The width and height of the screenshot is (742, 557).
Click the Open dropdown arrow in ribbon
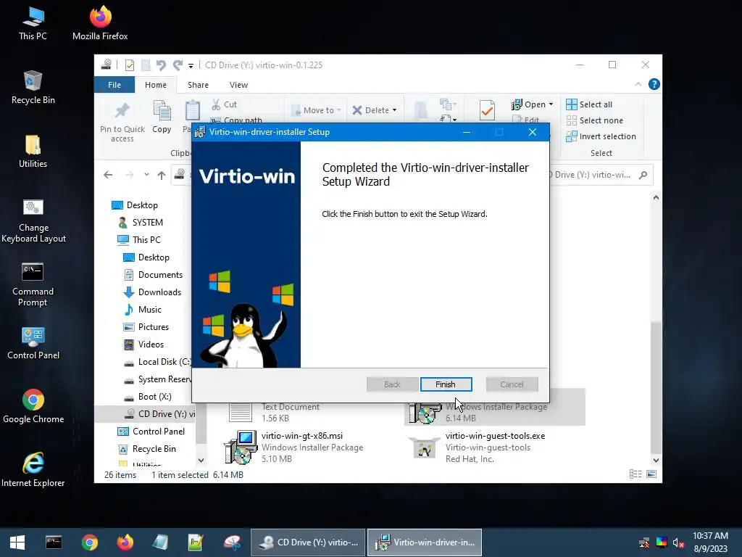tap(551, 104)
